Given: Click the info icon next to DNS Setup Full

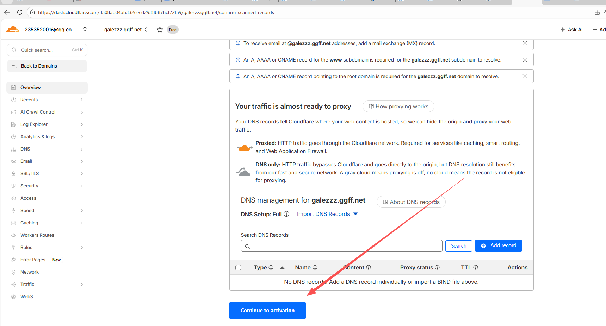Looking at the screenshot, I should pos(286,214).
